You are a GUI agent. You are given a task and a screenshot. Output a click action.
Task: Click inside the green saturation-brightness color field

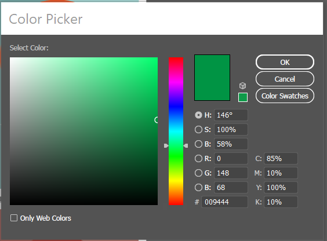[x=83, y=132]
